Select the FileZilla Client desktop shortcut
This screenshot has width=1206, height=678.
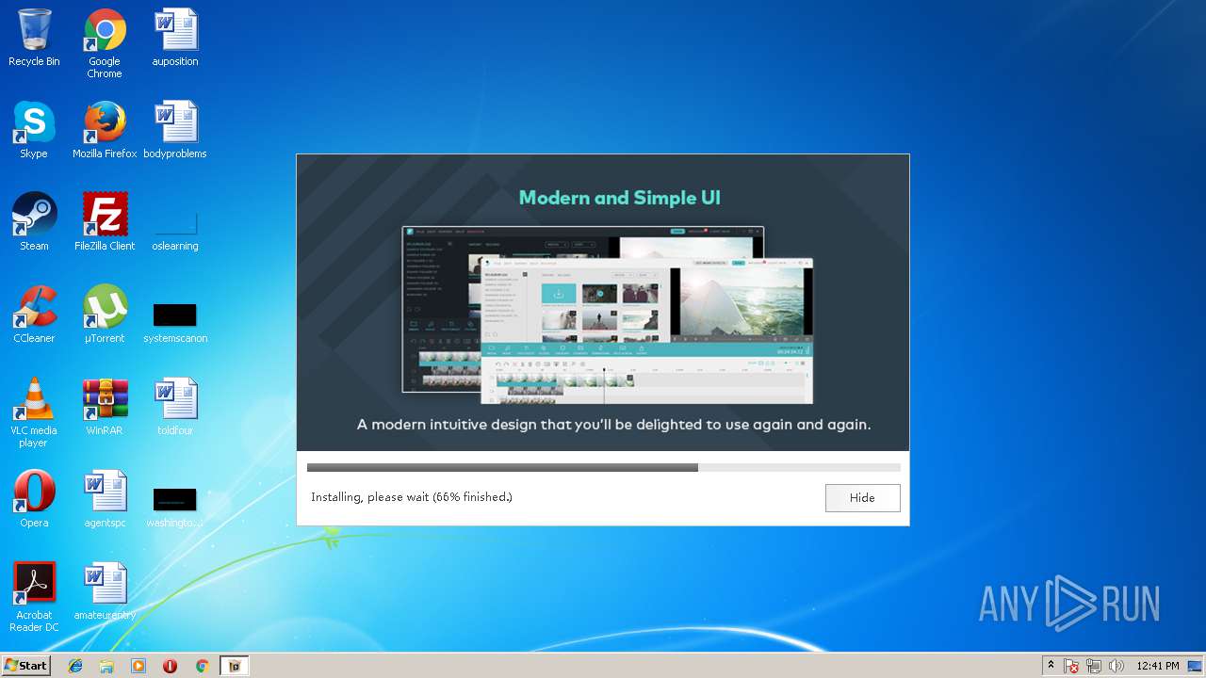105,222
